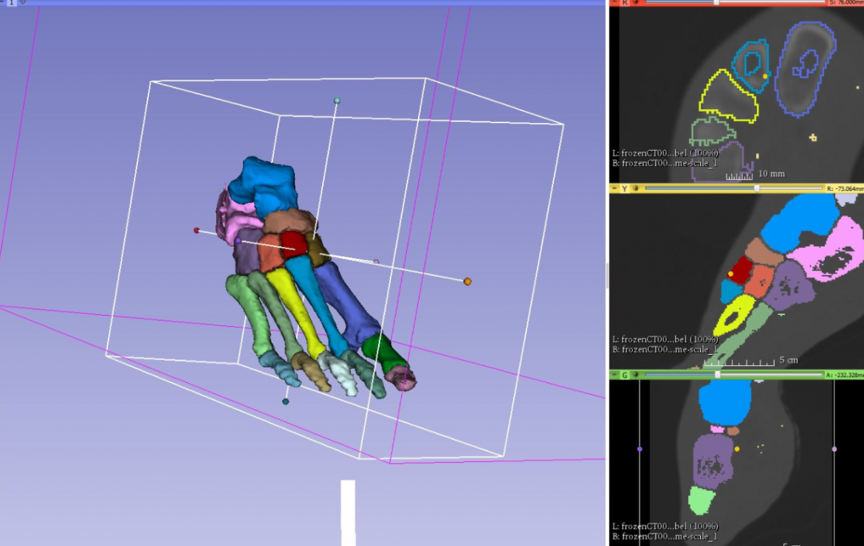
Task: Click the 1 label of the 3D view
Action: pos(11,4)
